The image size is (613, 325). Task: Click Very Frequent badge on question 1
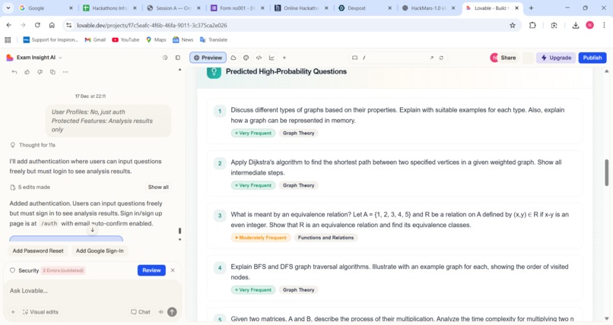[x=253, y=133]
